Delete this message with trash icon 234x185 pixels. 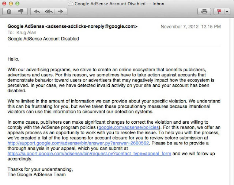point(8,11)
